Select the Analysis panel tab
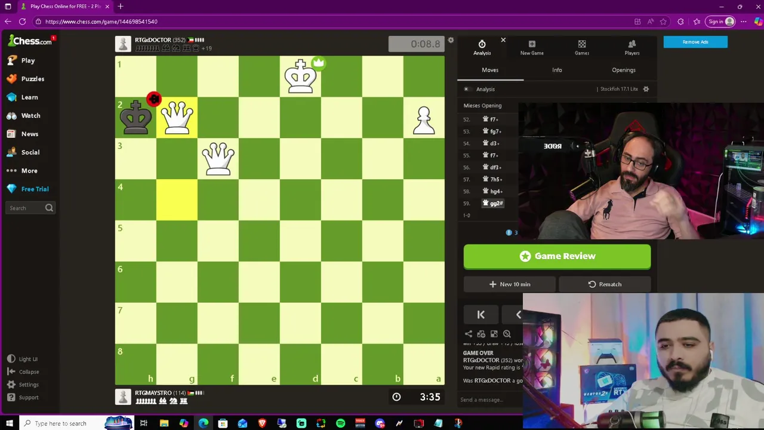This screenshot has width=764, height=430. coord(482,48)
